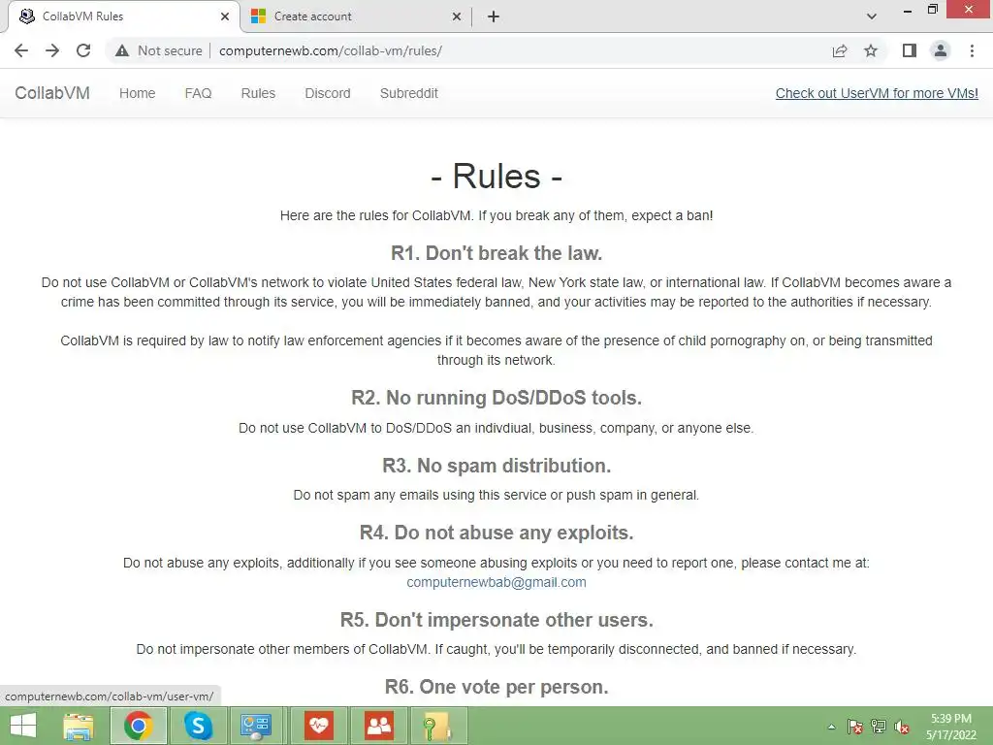Click the muted volume tray icon

click(902, 727)
